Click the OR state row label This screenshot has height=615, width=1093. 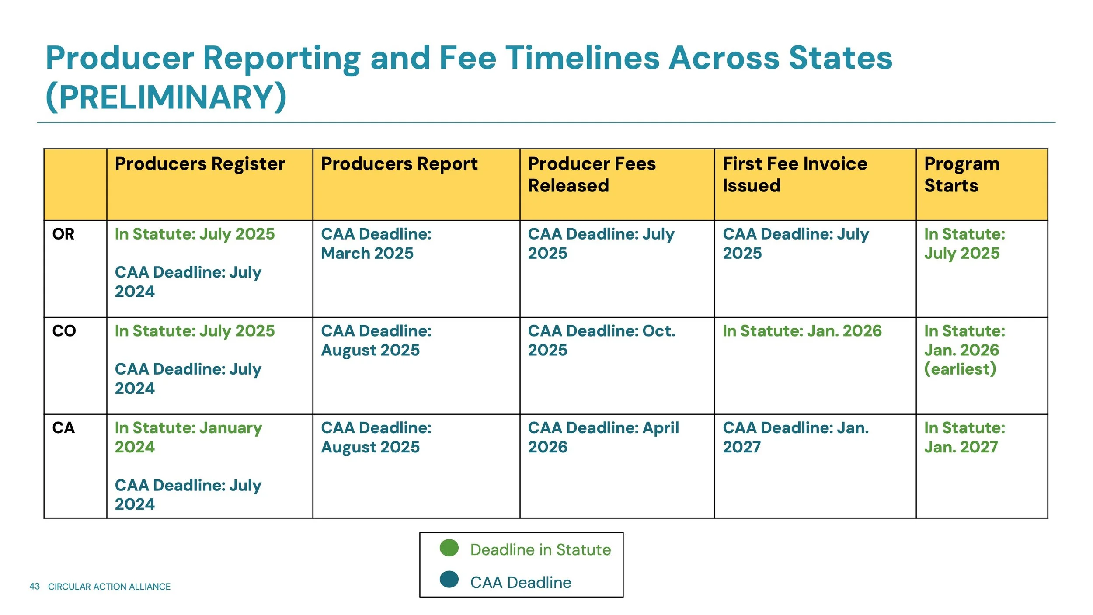click(x=63, y=234)
